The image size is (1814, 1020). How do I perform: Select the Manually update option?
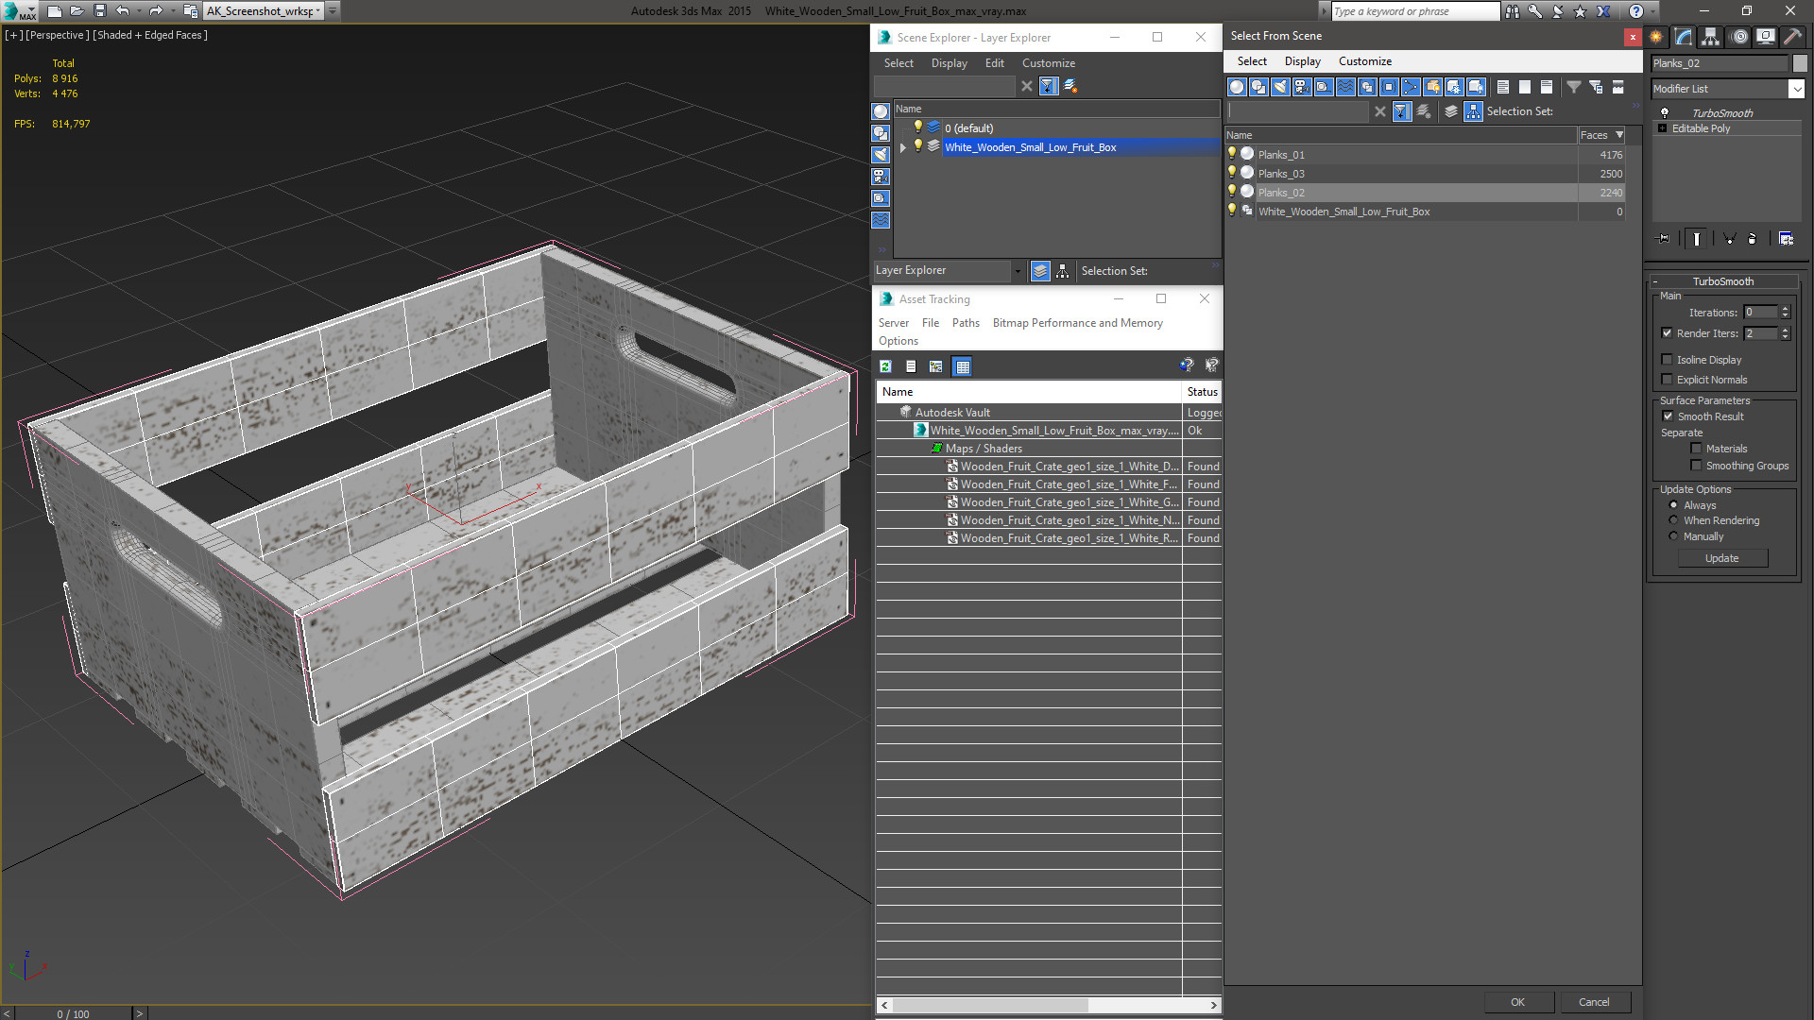click(x=1673, y=536)
